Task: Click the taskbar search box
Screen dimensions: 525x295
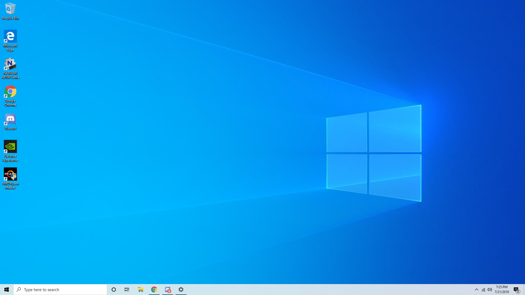Action: click(x=60, y=290)
